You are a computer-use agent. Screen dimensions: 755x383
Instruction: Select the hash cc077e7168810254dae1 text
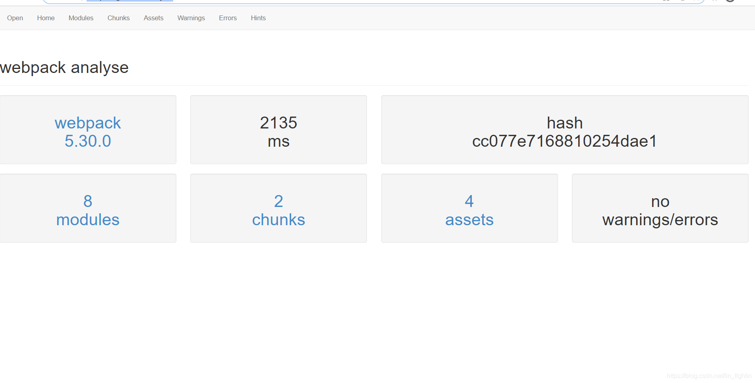[565, 132]
